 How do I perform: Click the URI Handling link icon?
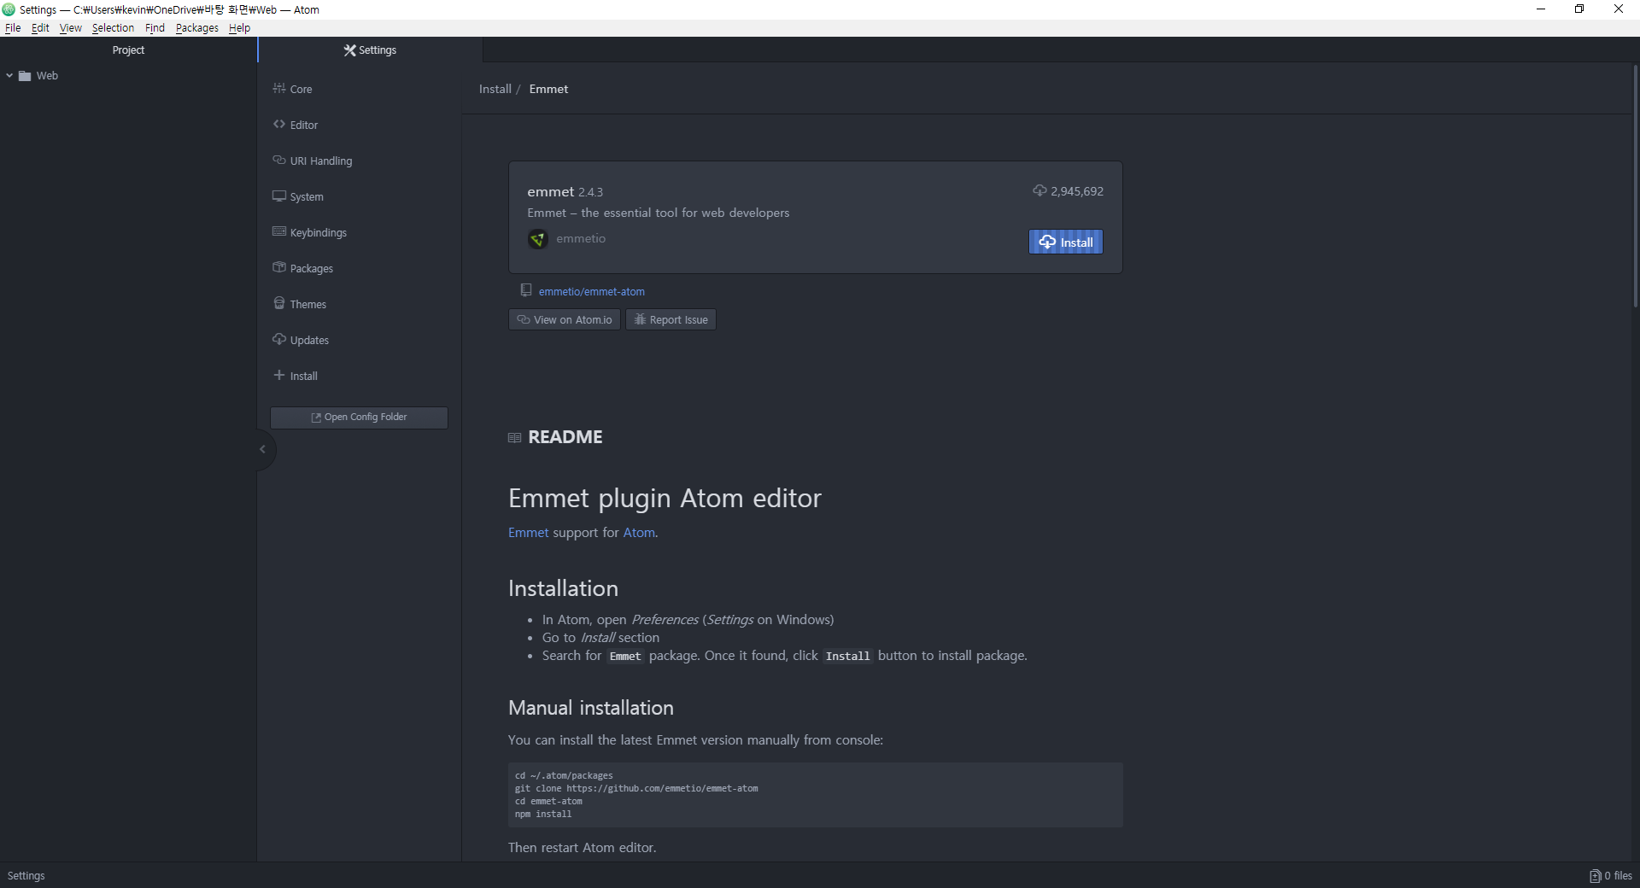click(x=279, y=160)
